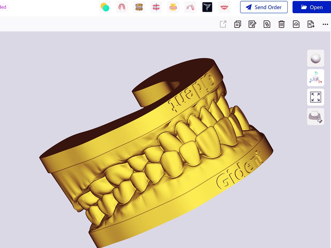Open the red lips smile design icon
Screen dimensions: 331x248
(224, 7)
